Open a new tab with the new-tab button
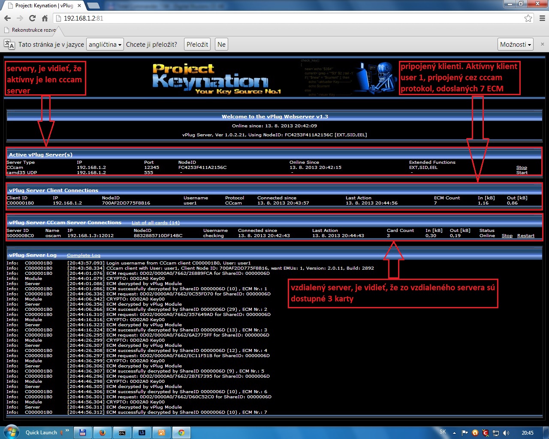The height and width of the screenshot is (439, 549). [x=93, y=6]
